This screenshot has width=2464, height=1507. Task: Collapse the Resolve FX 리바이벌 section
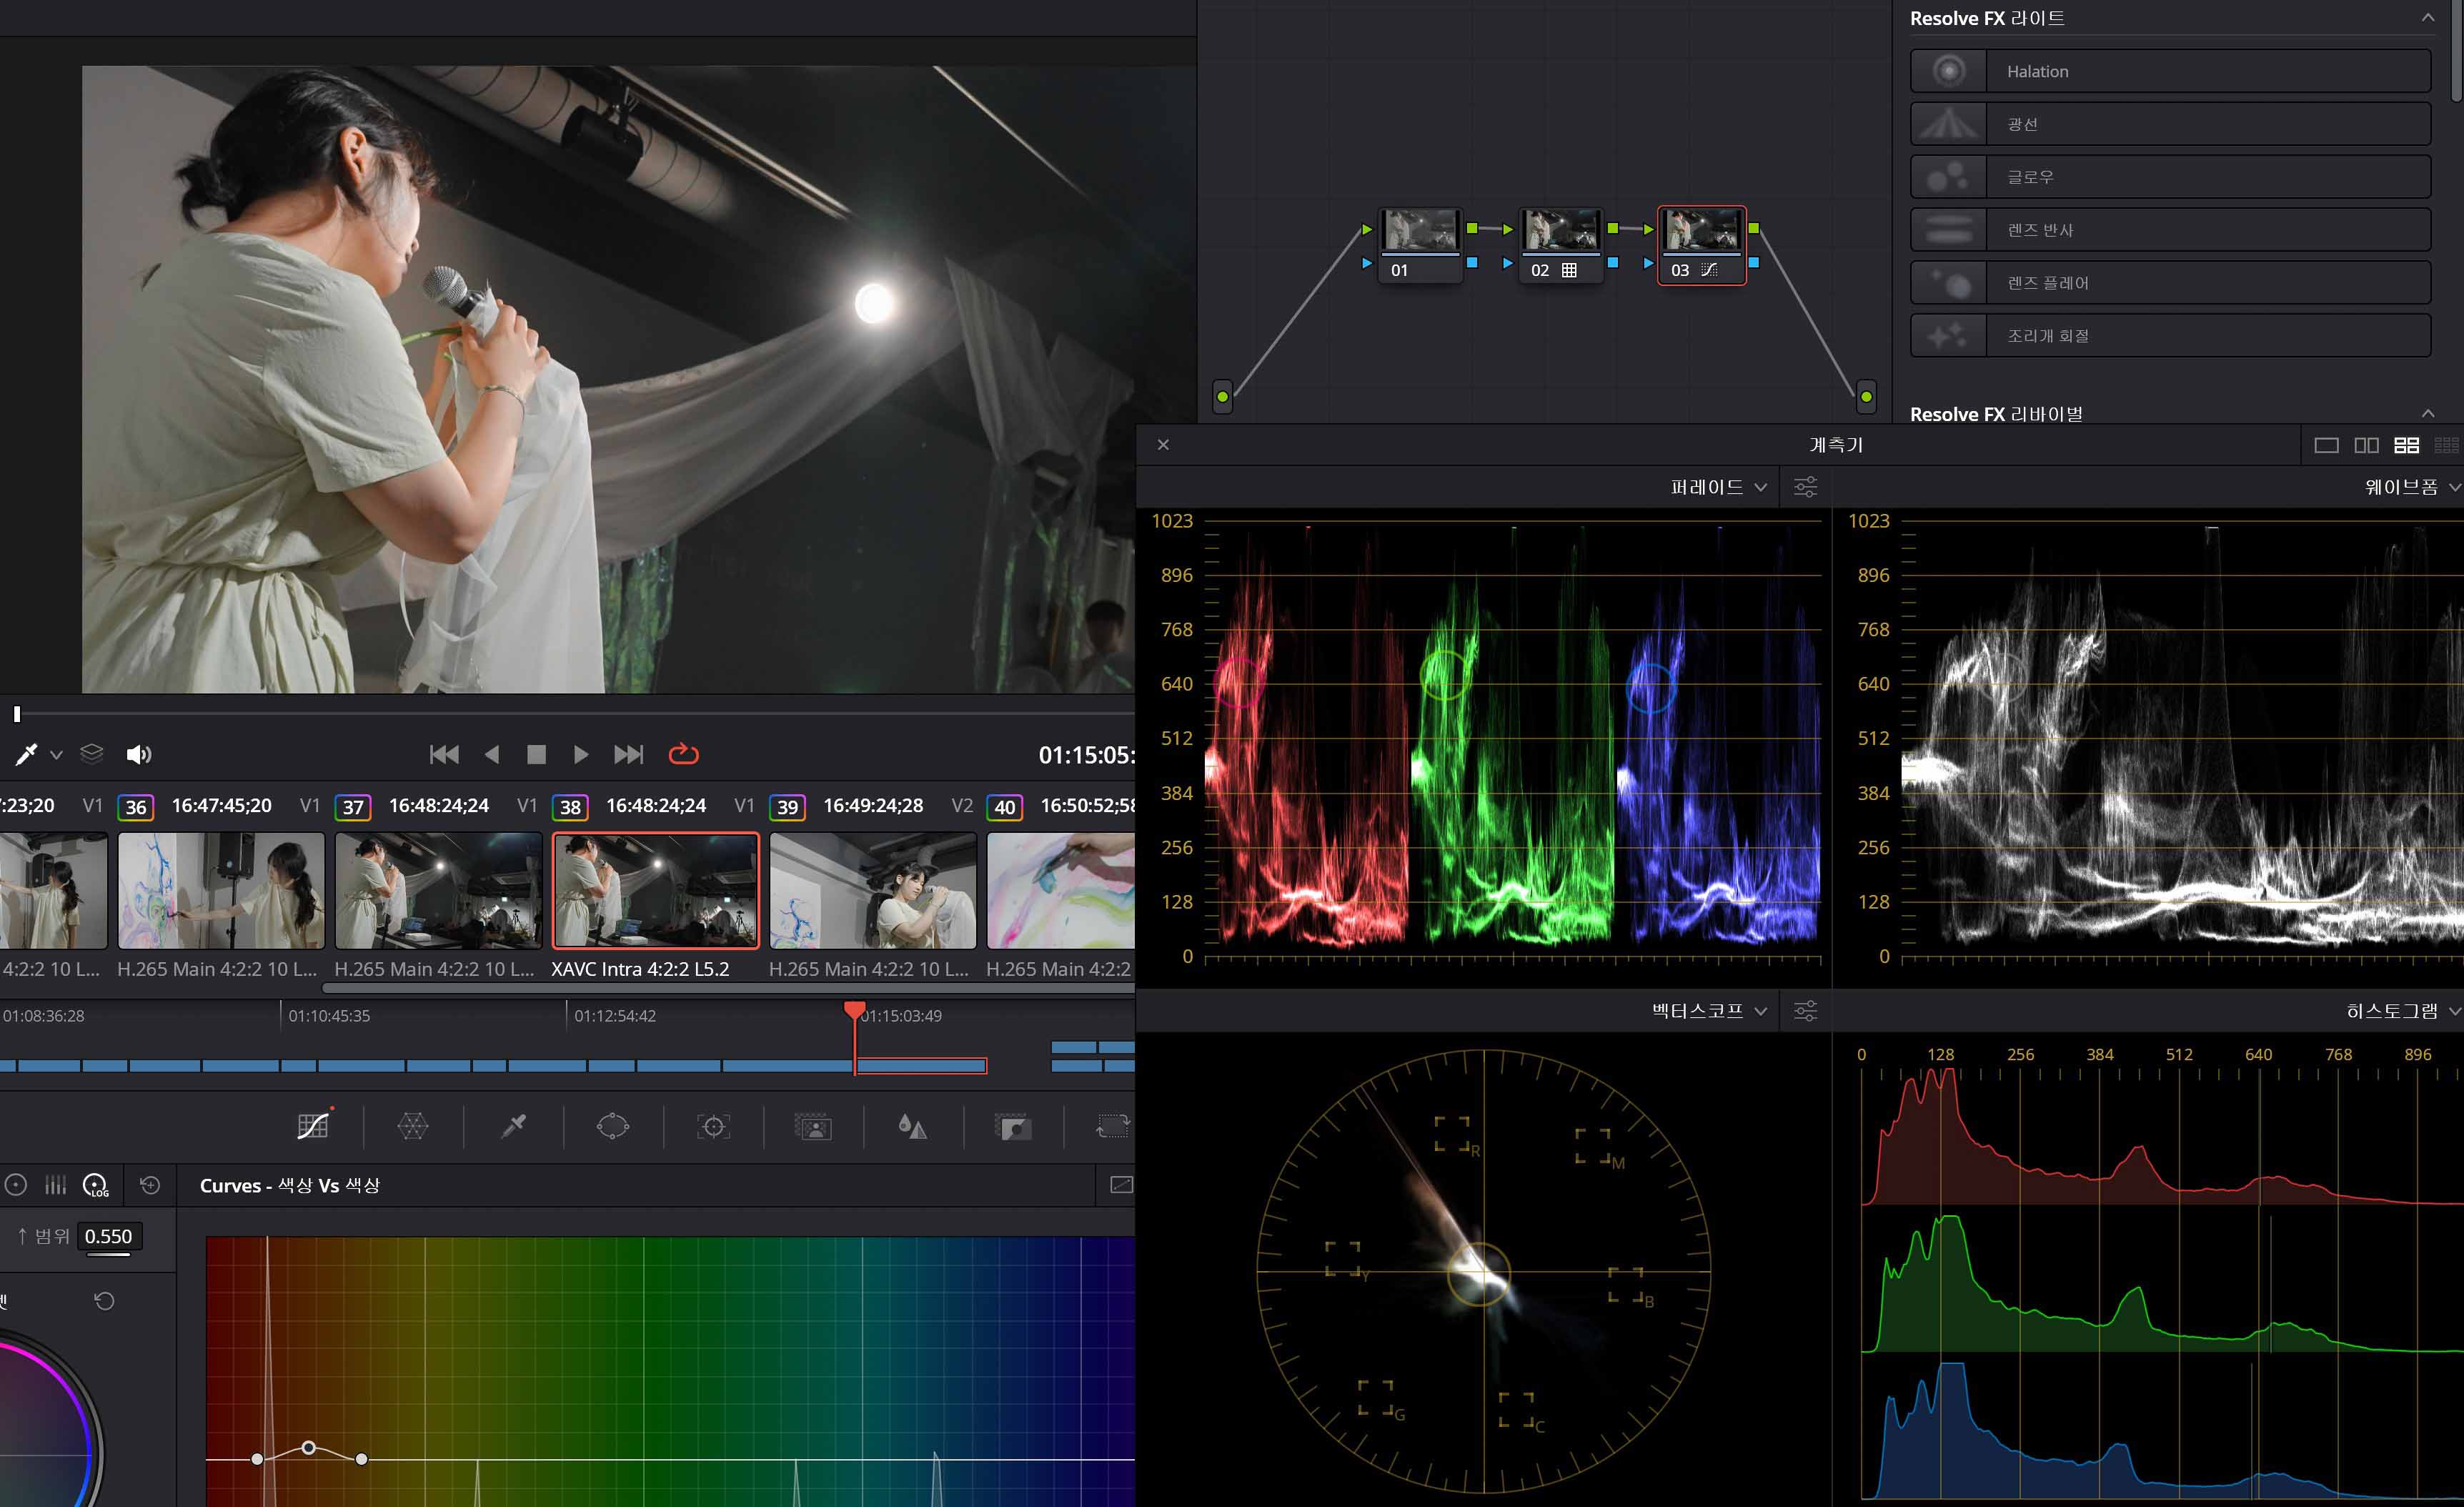click(2427, 413)
